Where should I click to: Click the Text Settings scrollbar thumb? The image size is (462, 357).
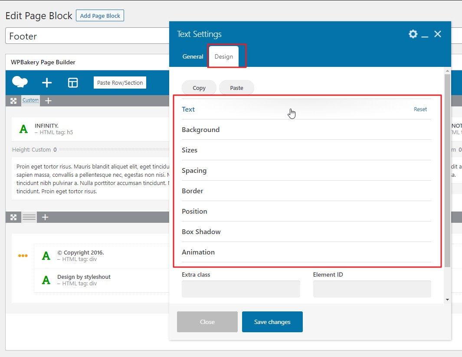[447, 170]
